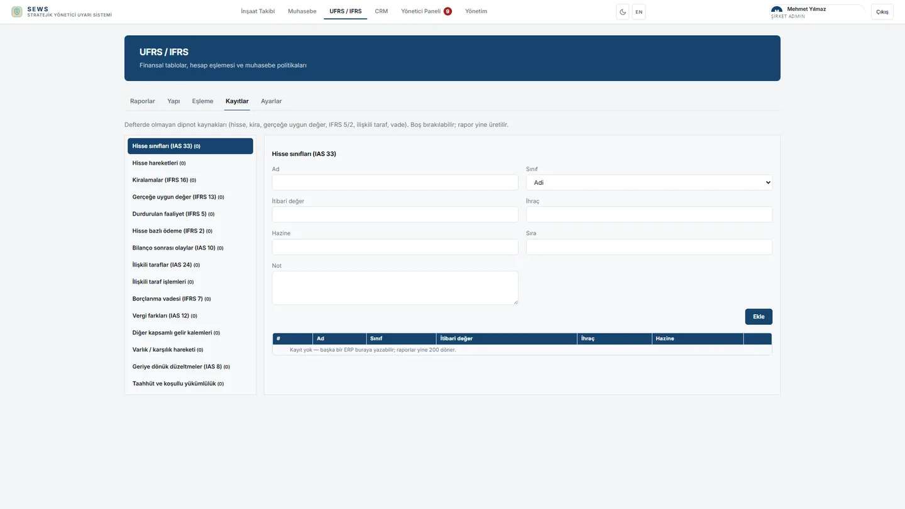Select Hisse hareketleri in sidebar
Screen dimensions: 905x509
[x=190, y=163]
